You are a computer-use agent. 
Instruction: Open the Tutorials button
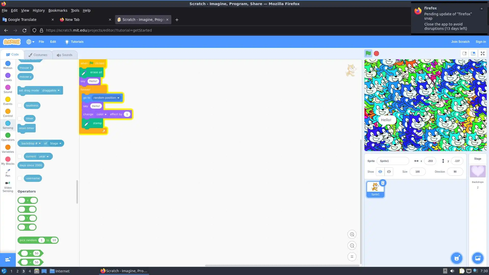(x=74, y=42)
